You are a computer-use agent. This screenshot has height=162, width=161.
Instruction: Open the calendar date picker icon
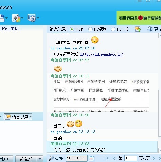click(91, 158)
